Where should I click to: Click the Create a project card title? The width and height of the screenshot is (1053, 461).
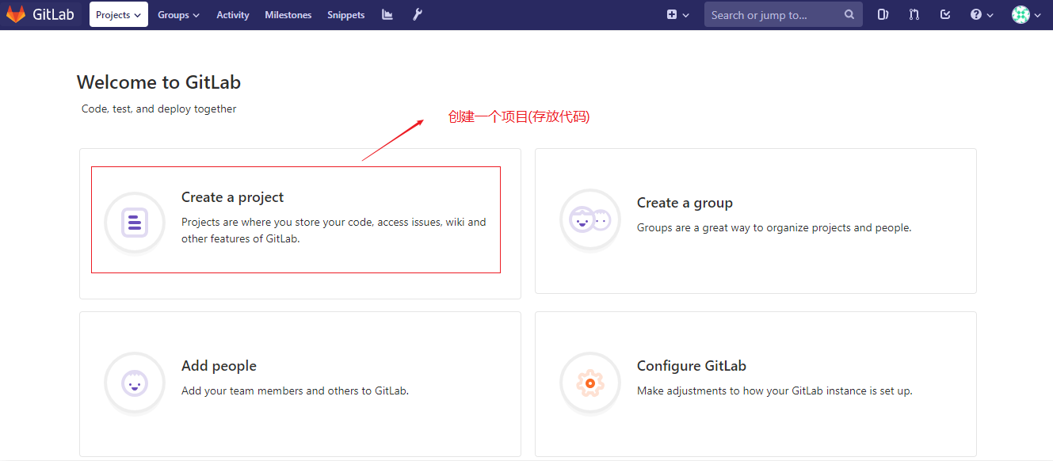(232, 197)
